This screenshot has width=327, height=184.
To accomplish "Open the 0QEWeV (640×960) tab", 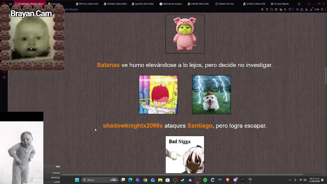I will [115, 4].
